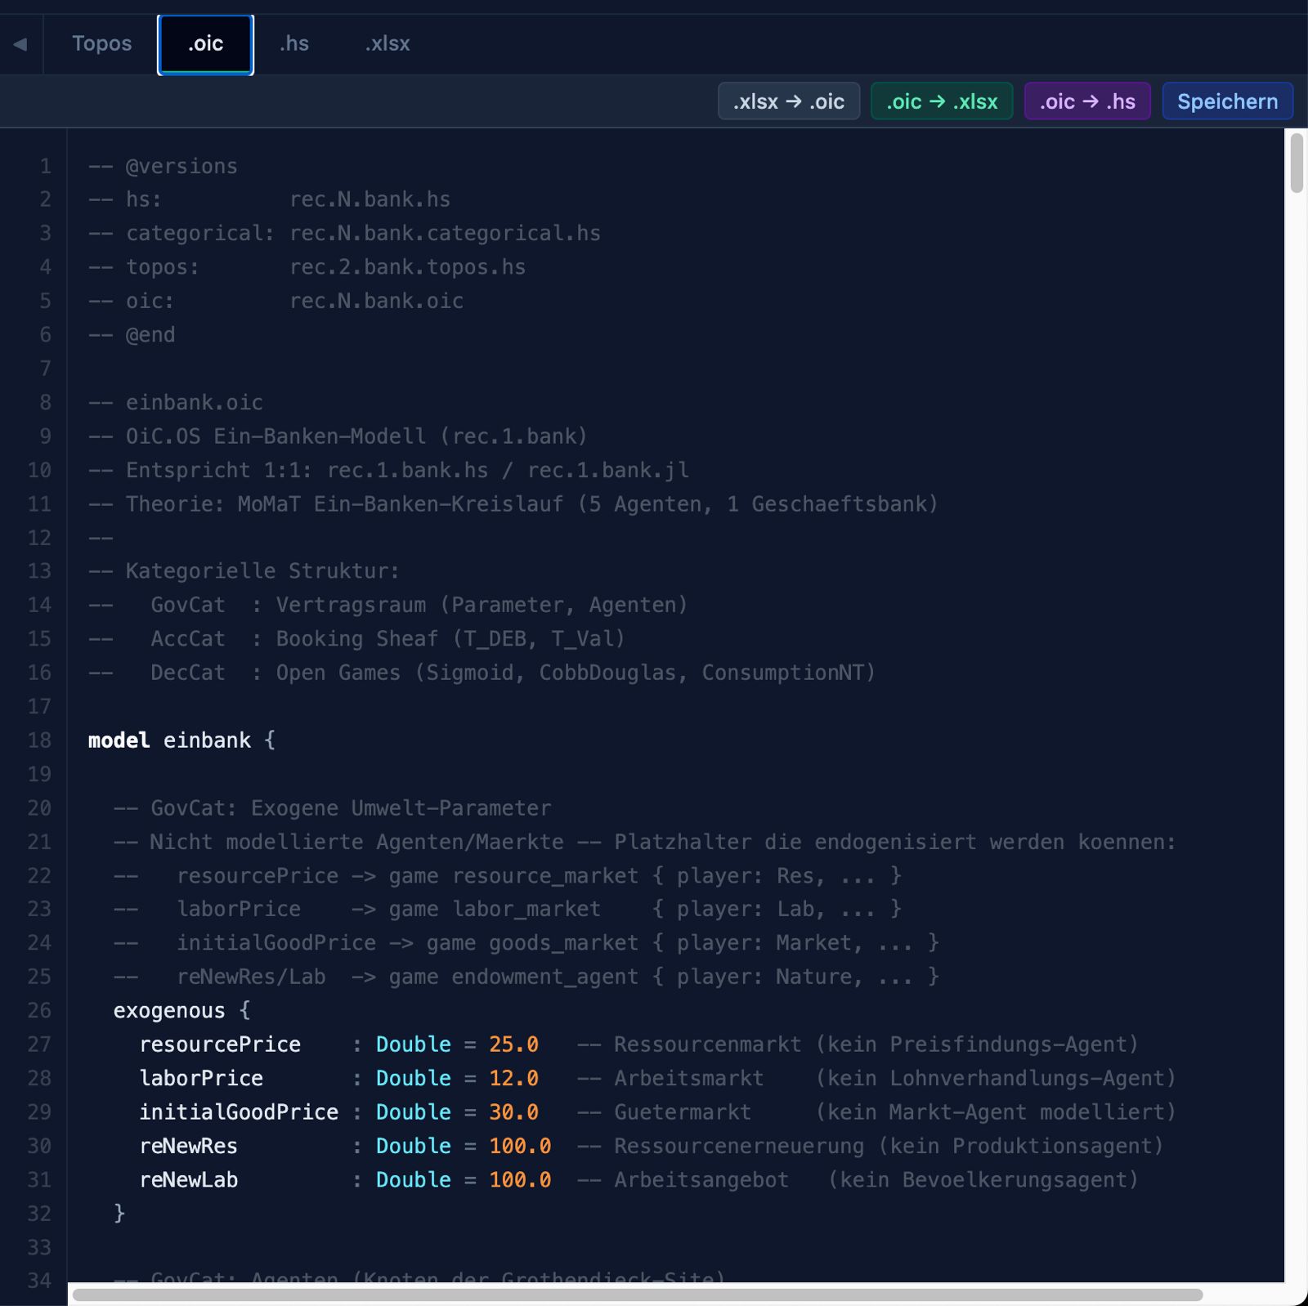Convert with the .xlsx → .oic button
Screen dimensions: 1308x1306
[789, 101]
